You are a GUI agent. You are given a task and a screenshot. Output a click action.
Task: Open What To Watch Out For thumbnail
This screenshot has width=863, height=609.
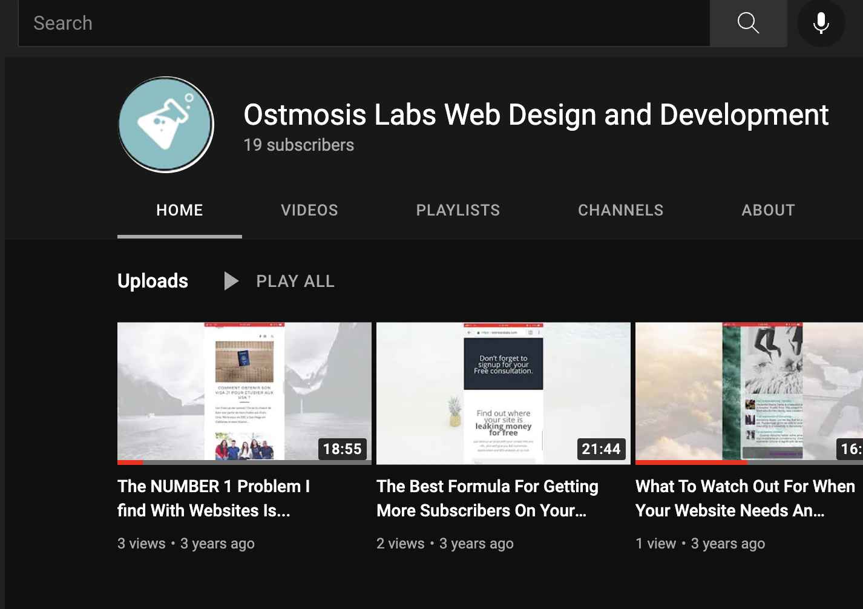pyautogui.click(x=749, y=393)
